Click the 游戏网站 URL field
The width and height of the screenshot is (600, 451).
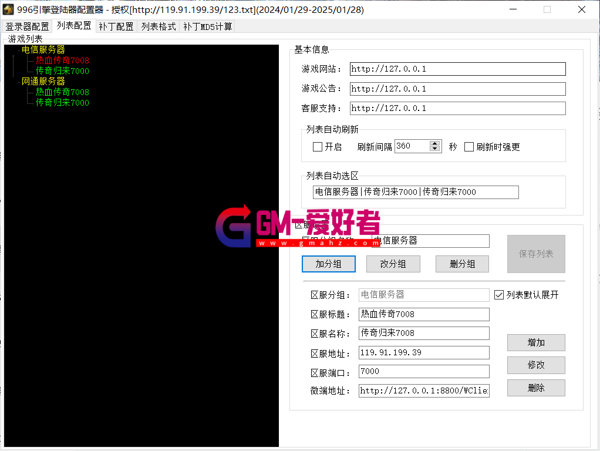[x=458, y=69]
